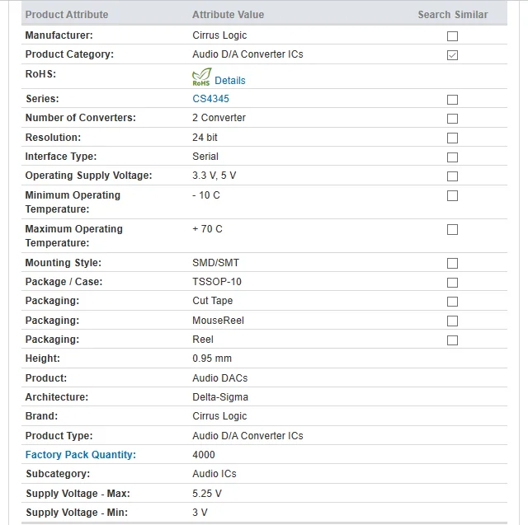The height and width of the screenshot is (525, 528).
Task: Click the + 70 C temperature value
Action: point(207,229)
